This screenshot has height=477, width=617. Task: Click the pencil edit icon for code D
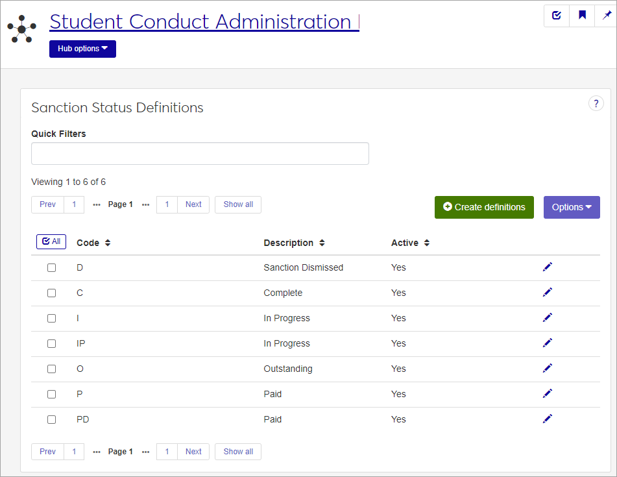(548, 267)
